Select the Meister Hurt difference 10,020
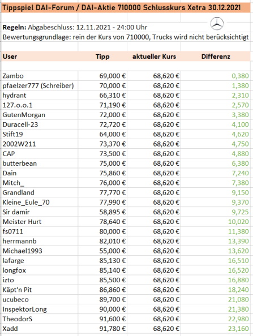The width and height of the screenshot is (253, 336). [238, 222]
